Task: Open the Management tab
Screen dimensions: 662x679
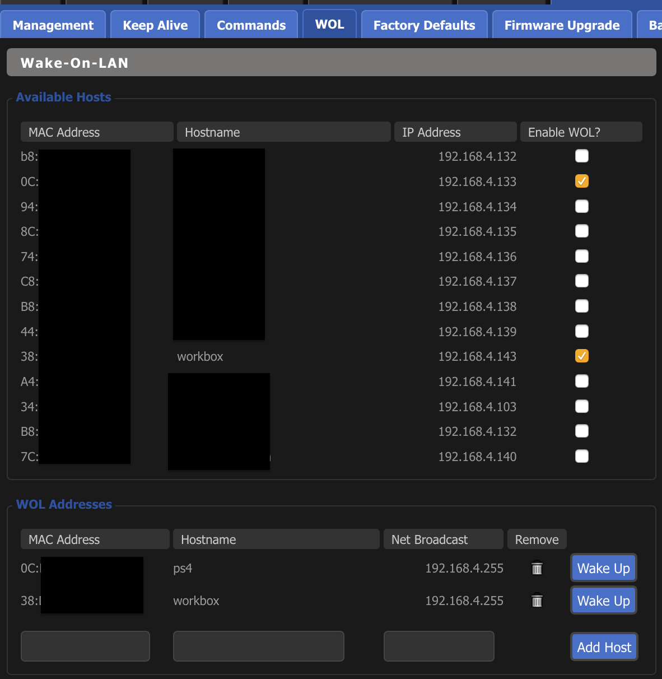Action: (53, 25)
